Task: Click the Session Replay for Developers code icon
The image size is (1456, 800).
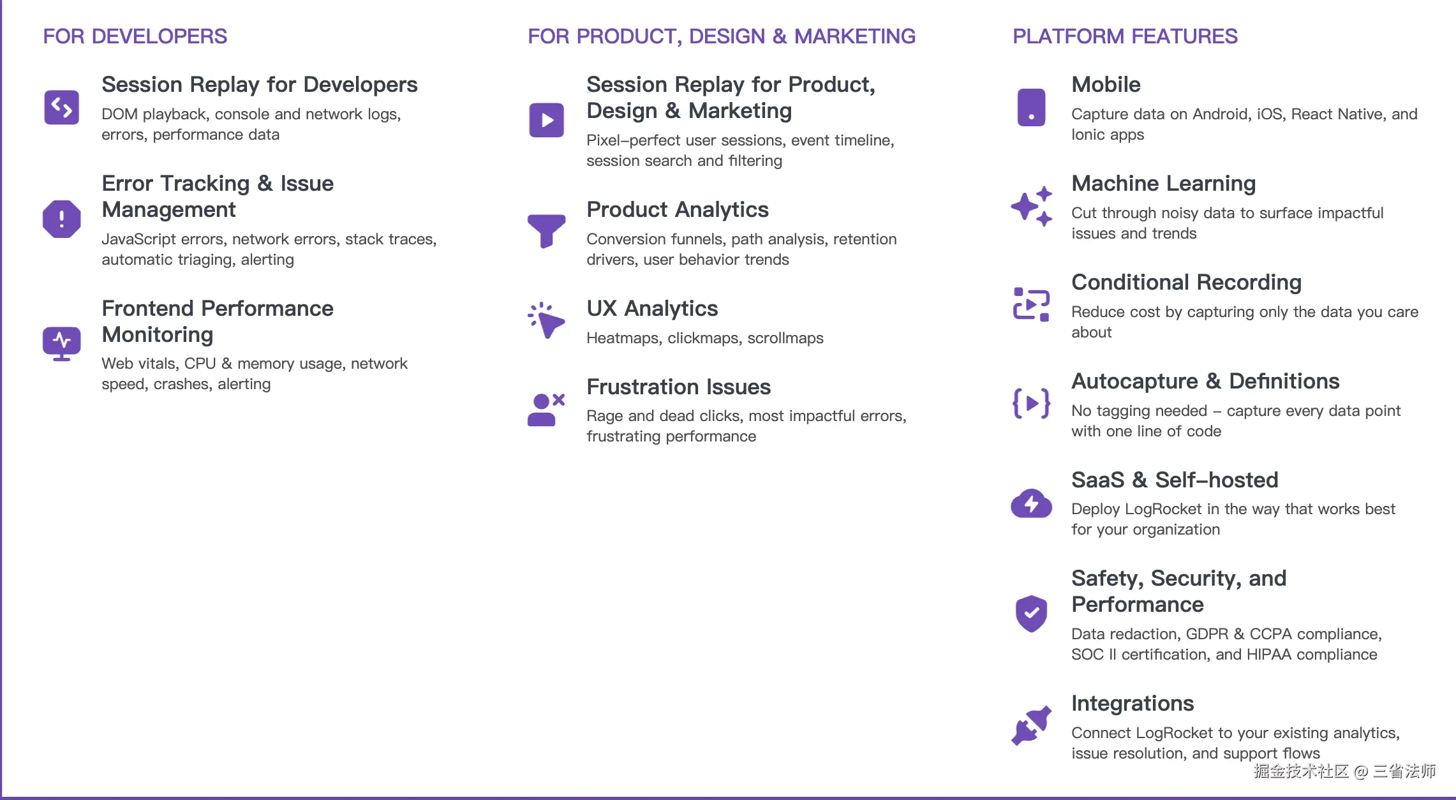Action: [61, 107]
